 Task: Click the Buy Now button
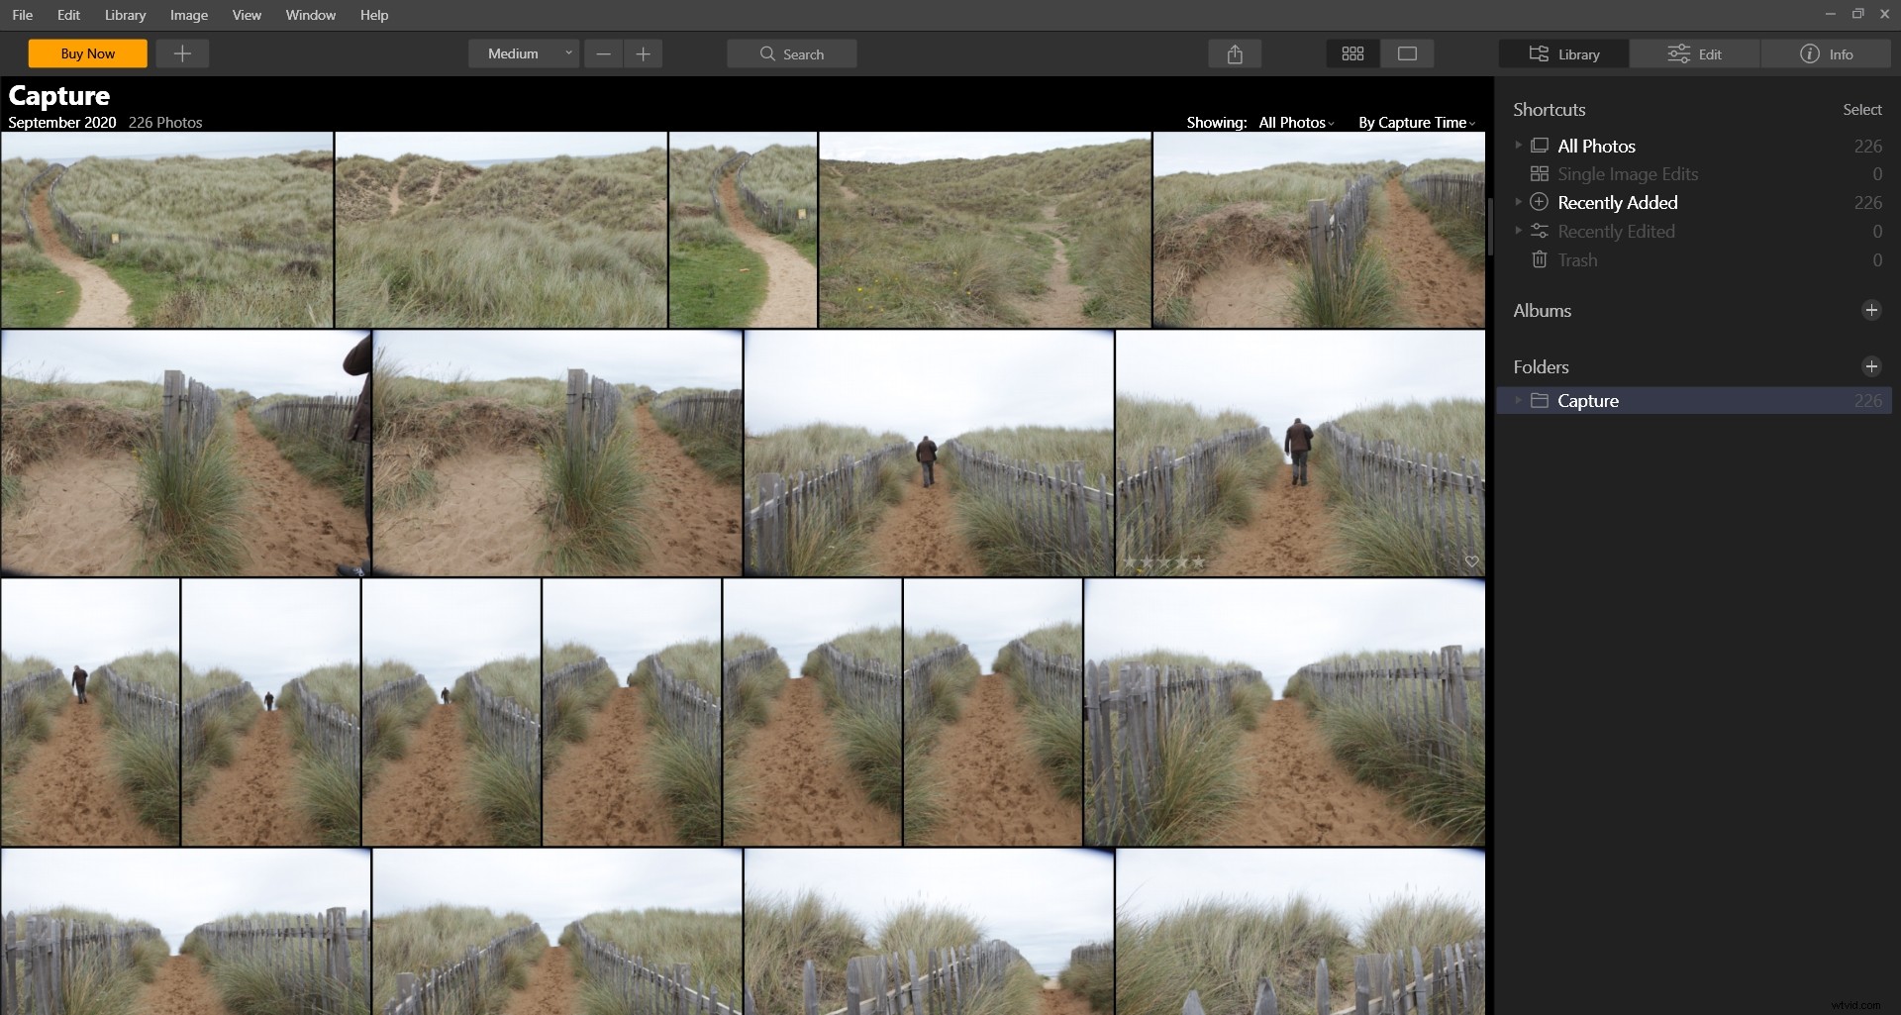pos(87,53)
